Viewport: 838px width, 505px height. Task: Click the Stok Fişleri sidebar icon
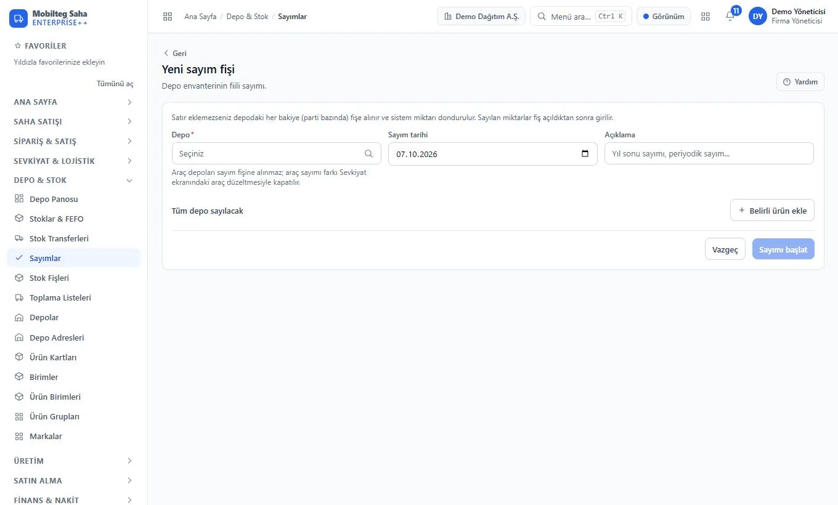(x=19, y=278)
